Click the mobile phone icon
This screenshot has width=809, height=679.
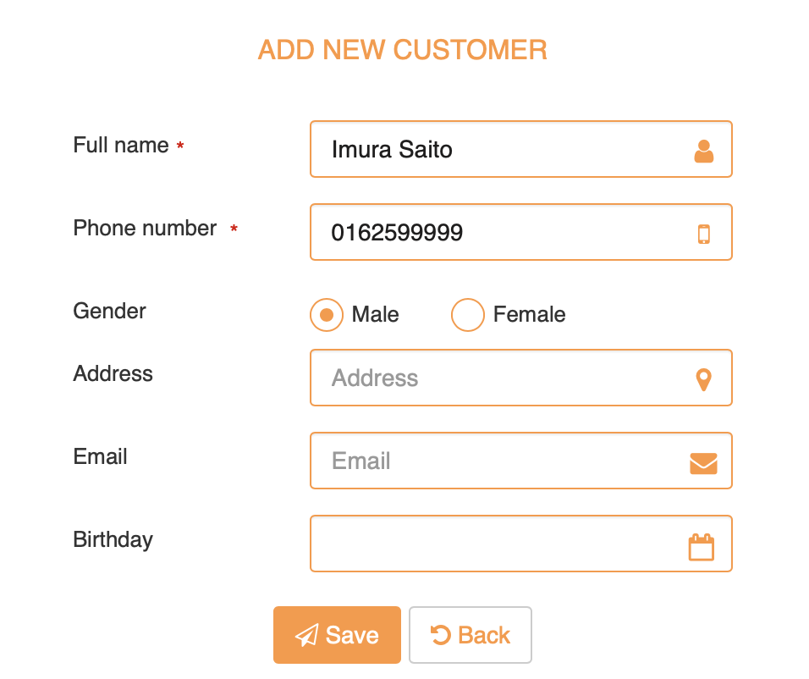[703, 234]
